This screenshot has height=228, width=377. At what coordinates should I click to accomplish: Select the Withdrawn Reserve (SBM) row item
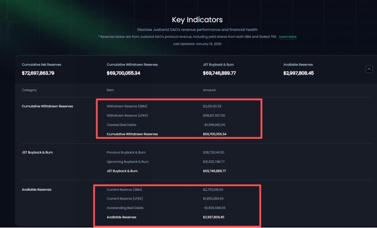click(127, 106)
